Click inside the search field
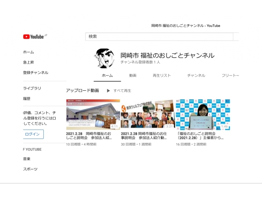The image size is (262, 197). pyautogui.click(x=160, y=37)
